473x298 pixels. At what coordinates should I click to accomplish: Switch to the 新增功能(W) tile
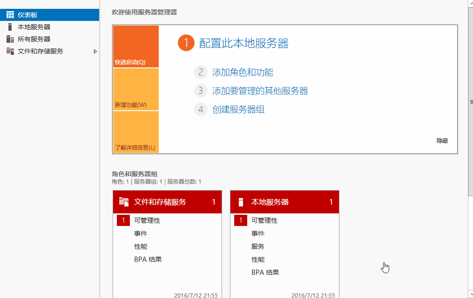136,89
